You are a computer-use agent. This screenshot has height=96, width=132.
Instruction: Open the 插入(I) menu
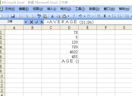click(51, 9)
